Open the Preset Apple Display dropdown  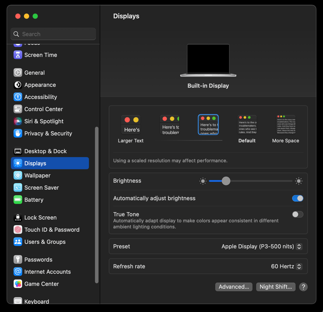point(262,246)
